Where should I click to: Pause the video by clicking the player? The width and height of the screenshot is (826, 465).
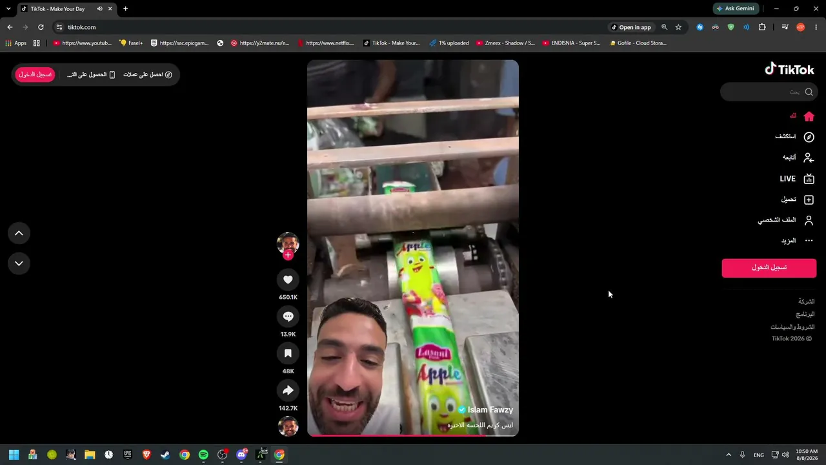coord(413,248)
